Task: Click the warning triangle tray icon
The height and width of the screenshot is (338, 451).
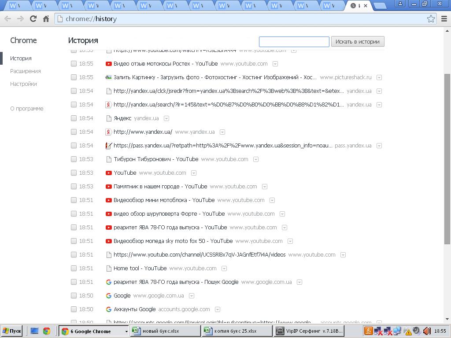Action: (408, 332)
